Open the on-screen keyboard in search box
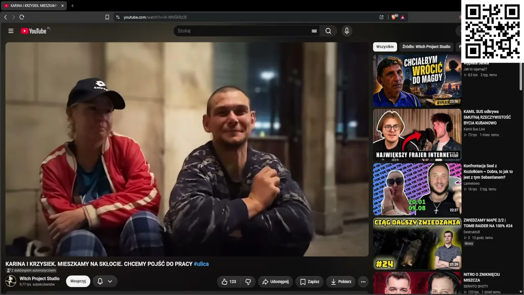 (x=314, y=31)
